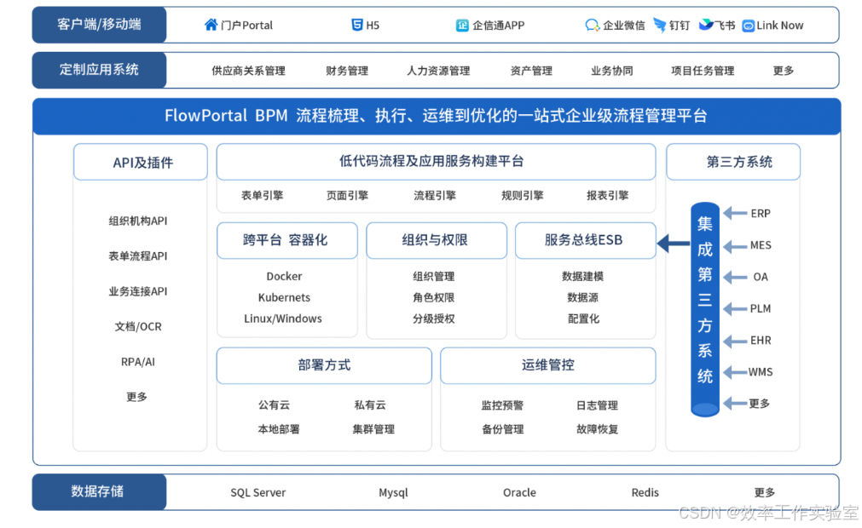Screen dimensions: 862x528
Task: Click the 钉钉 wing icon
Action: [x=660, y=25]
